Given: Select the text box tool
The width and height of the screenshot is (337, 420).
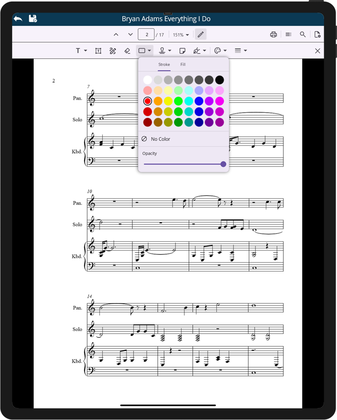Looking at the screenshot, I should pos(98,51).
